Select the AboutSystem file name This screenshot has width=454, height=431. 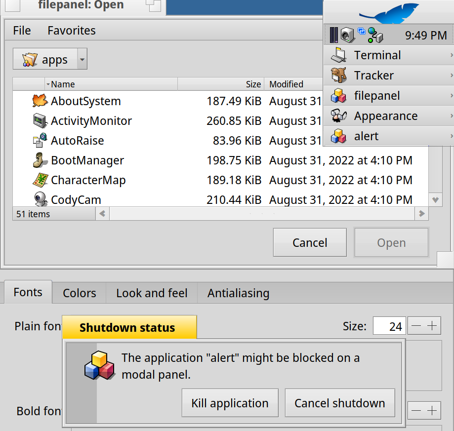85,101
